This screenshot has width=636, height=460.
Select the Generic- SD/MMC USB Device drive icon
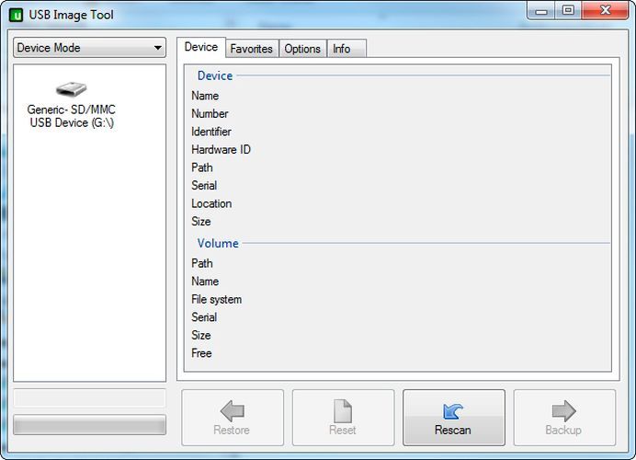[x=72, y=89]
